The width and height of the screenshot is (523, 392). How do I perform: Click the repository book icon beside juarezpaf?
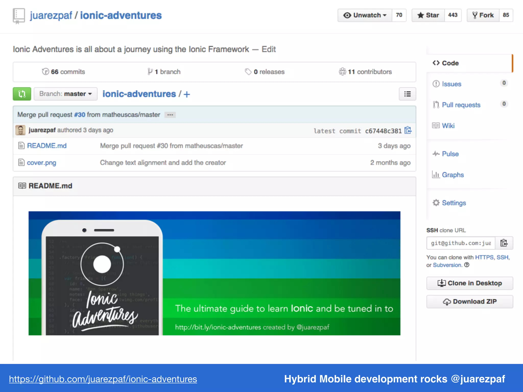(x=19, y=16)
